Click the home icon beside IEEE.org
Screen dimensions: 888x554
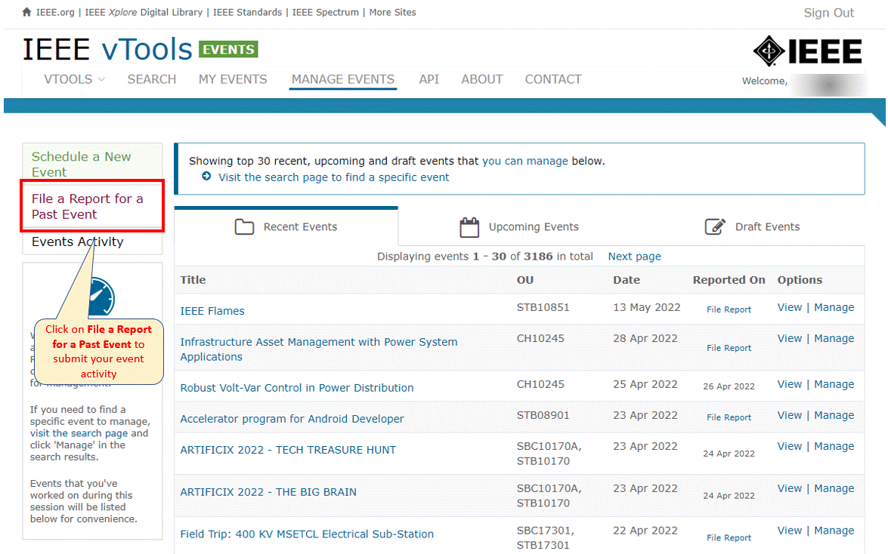26,12
